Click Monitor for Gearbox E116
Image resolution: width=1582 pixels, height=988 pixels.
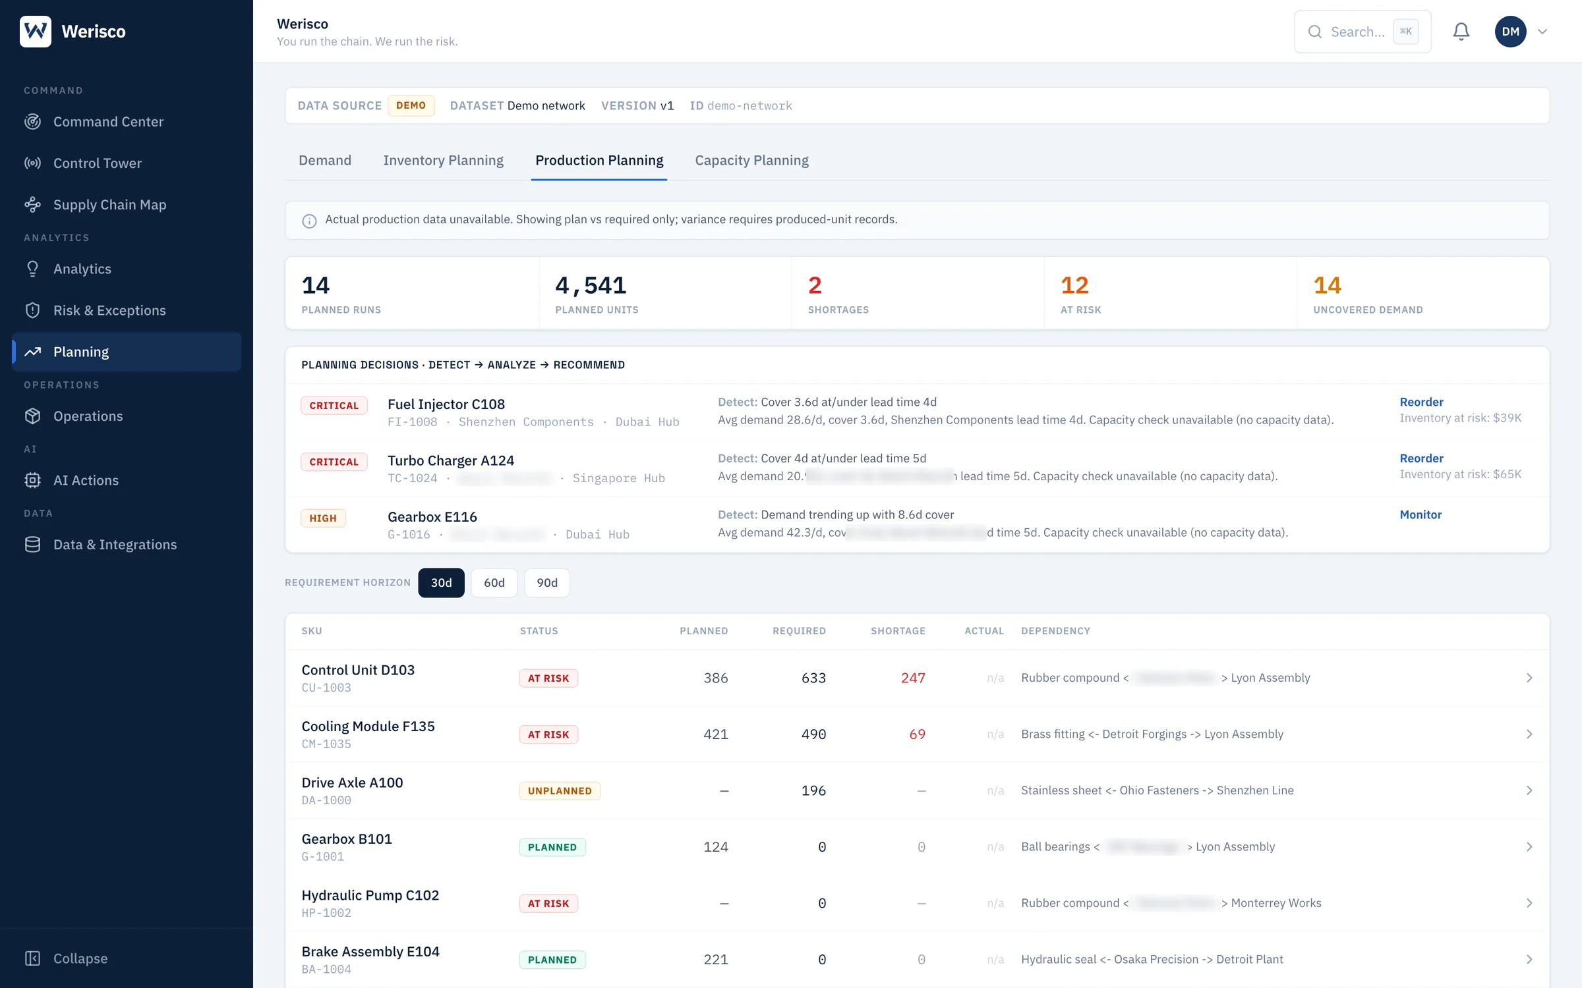tap(1421, 514)
